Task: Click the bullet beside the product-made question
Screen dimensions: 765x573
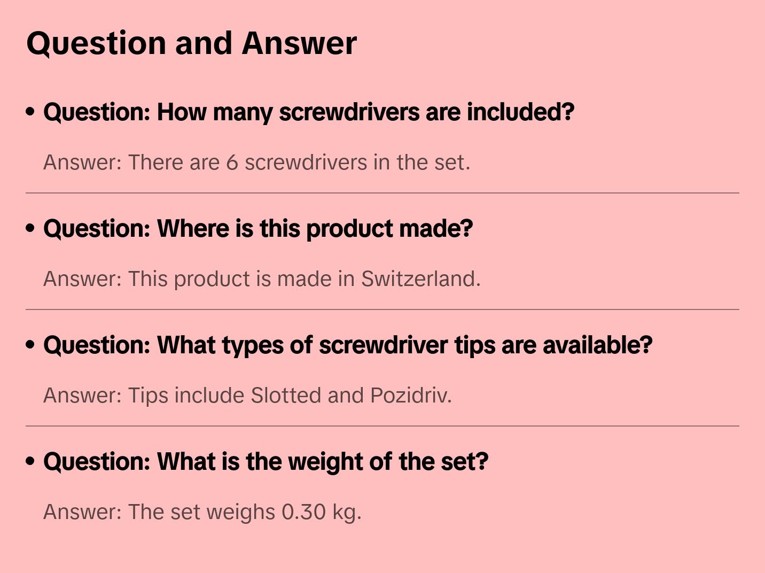Action: click(30, 228)
